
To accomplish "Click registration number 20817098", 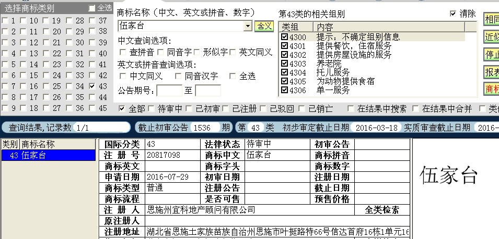I will coord(164,155).
